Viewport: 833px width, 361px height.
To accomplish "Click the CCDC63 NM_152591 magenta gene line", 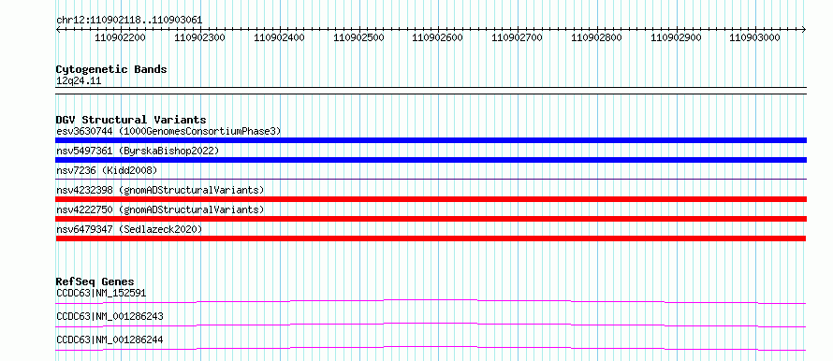I will 431,301.
